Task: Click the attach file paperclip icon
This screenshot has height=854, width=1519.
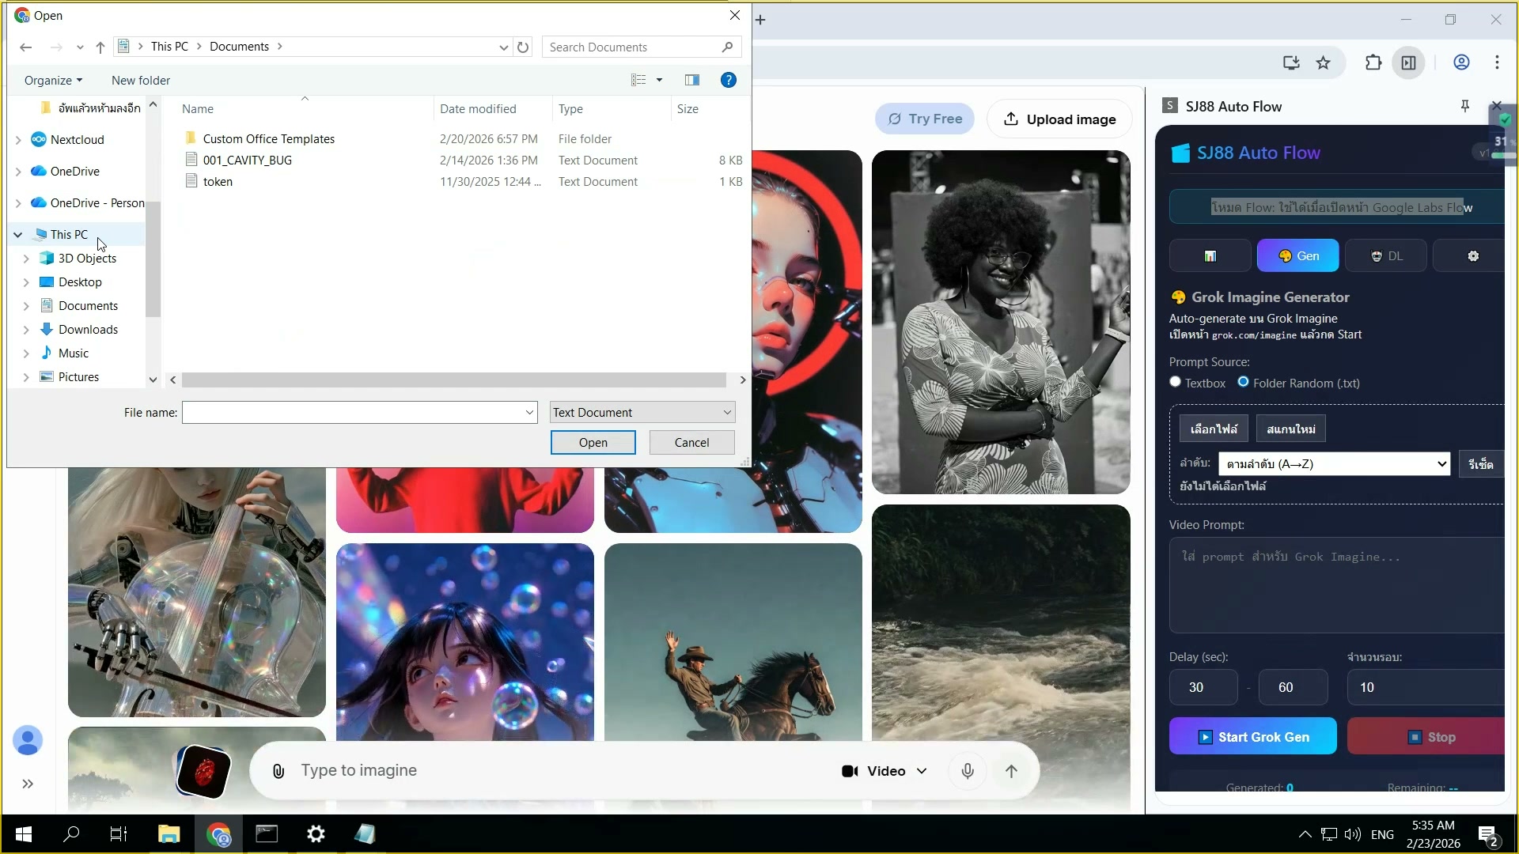Action: point(278,771)
